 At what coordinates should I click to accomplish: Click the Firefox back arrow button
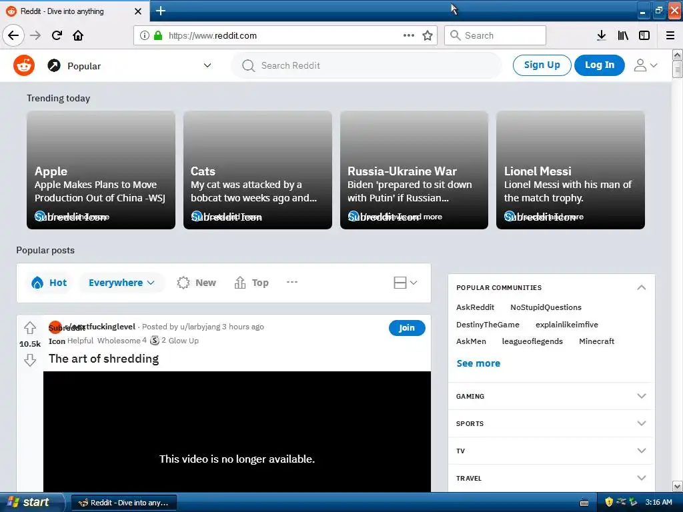click(13, 35)
